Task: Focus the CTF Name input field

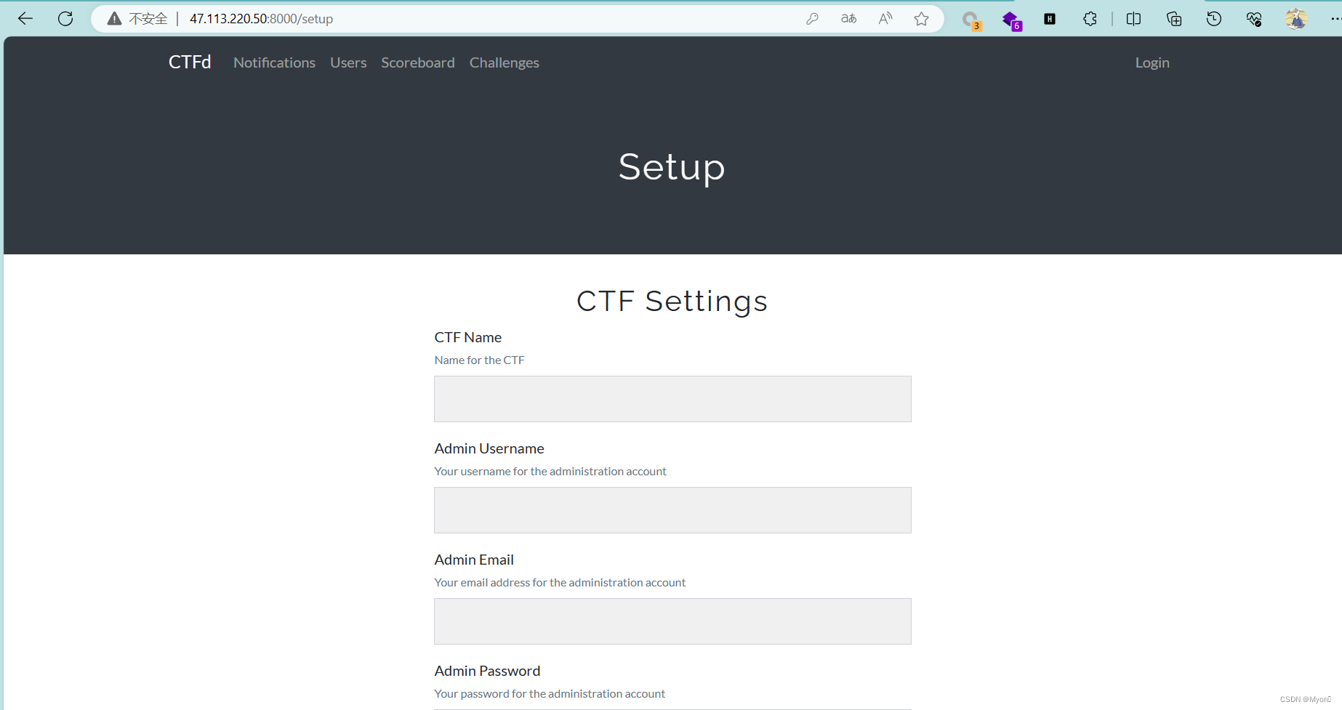Action: click(672, 399)
